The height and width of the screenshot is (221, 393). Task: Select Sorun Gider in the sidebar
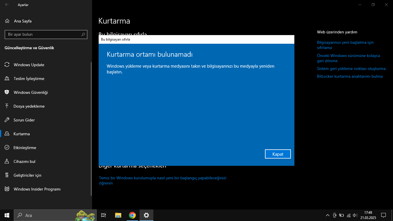[x=45, y=120]
